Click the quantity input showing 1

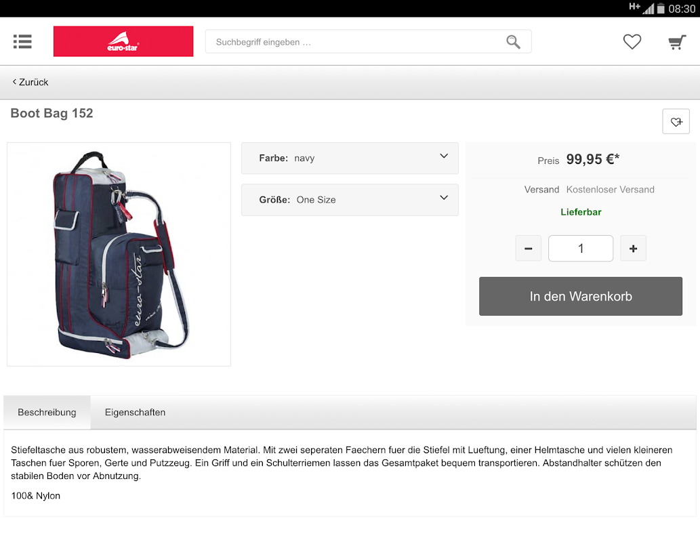coord(580,248)
